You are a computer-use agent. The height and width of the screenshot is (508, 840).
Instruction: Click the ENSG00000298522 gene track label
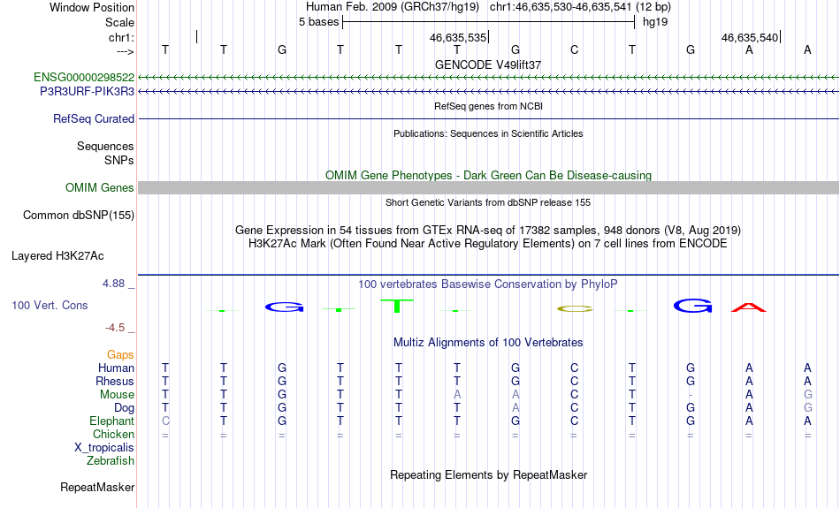84,78
